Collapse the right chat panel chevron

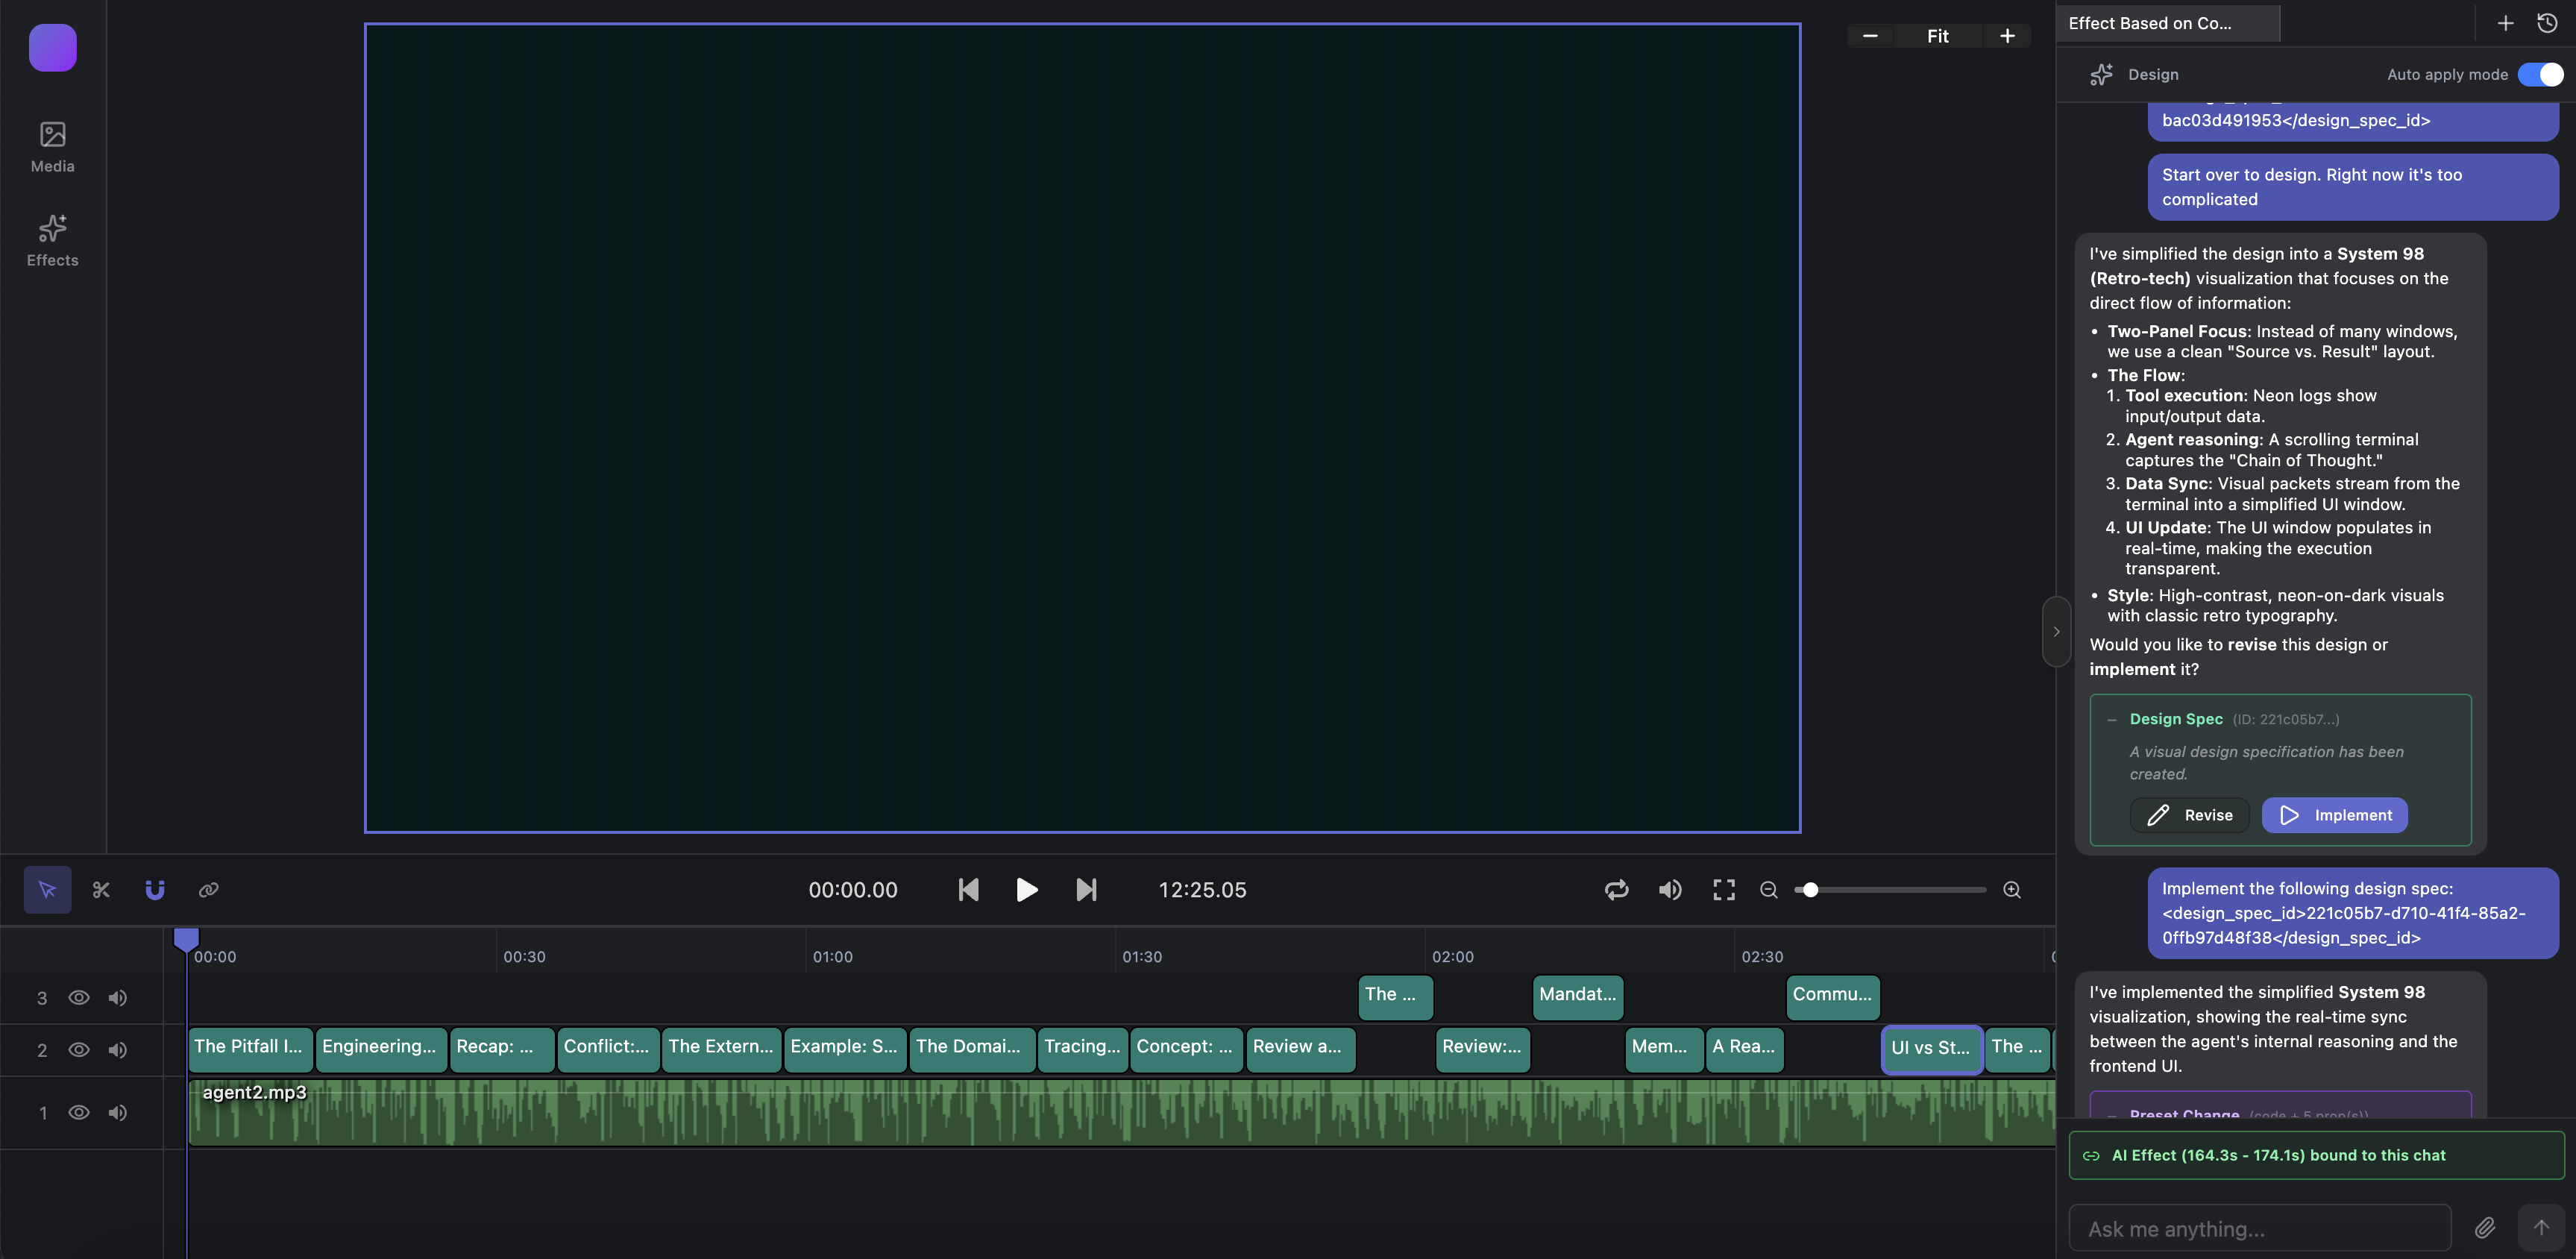(2056, 631)
